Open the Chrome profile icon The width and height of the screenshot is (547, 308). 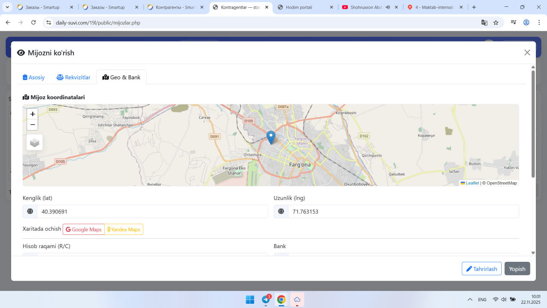pyautogui.click(x=526, y=23)
